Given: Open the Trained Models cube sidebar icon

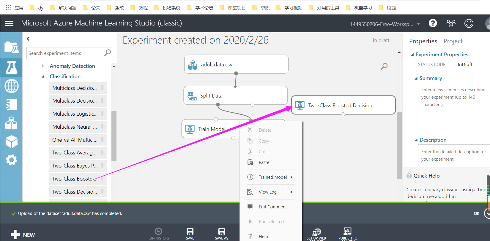Looking at the screenshot, I should pos(11,142).
